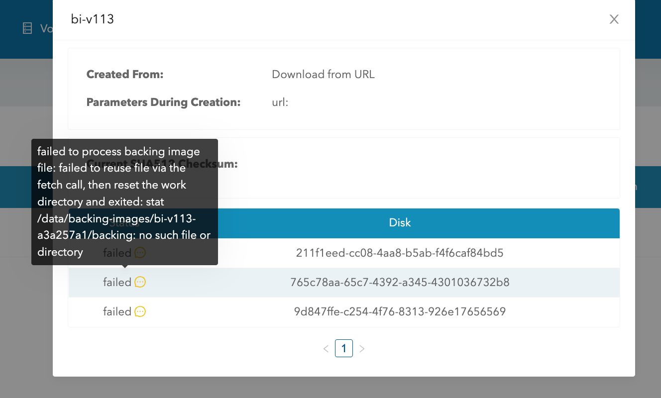
Task: Click the X to dismiss bi-v113 dialog
Action: tap(614, 19)
